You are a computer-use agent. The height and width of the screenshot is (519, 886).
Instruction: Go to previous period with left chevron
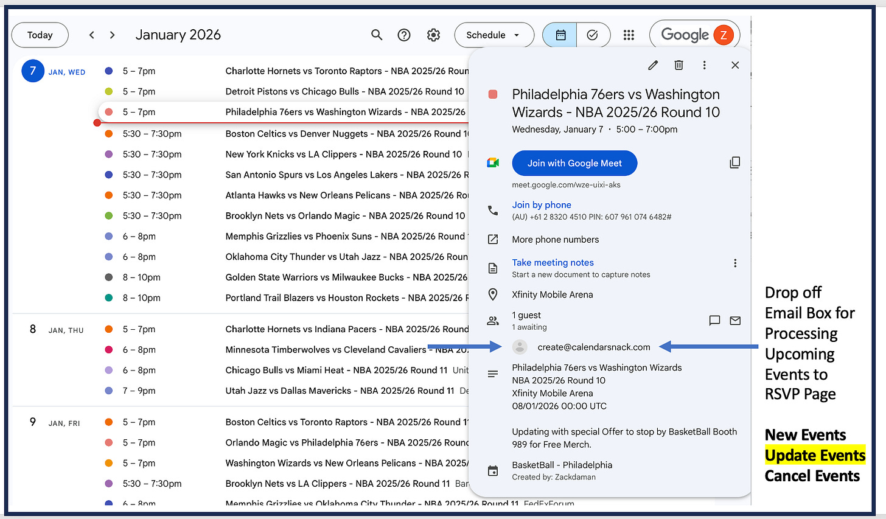pyautogui.click(x=92, y=35)
